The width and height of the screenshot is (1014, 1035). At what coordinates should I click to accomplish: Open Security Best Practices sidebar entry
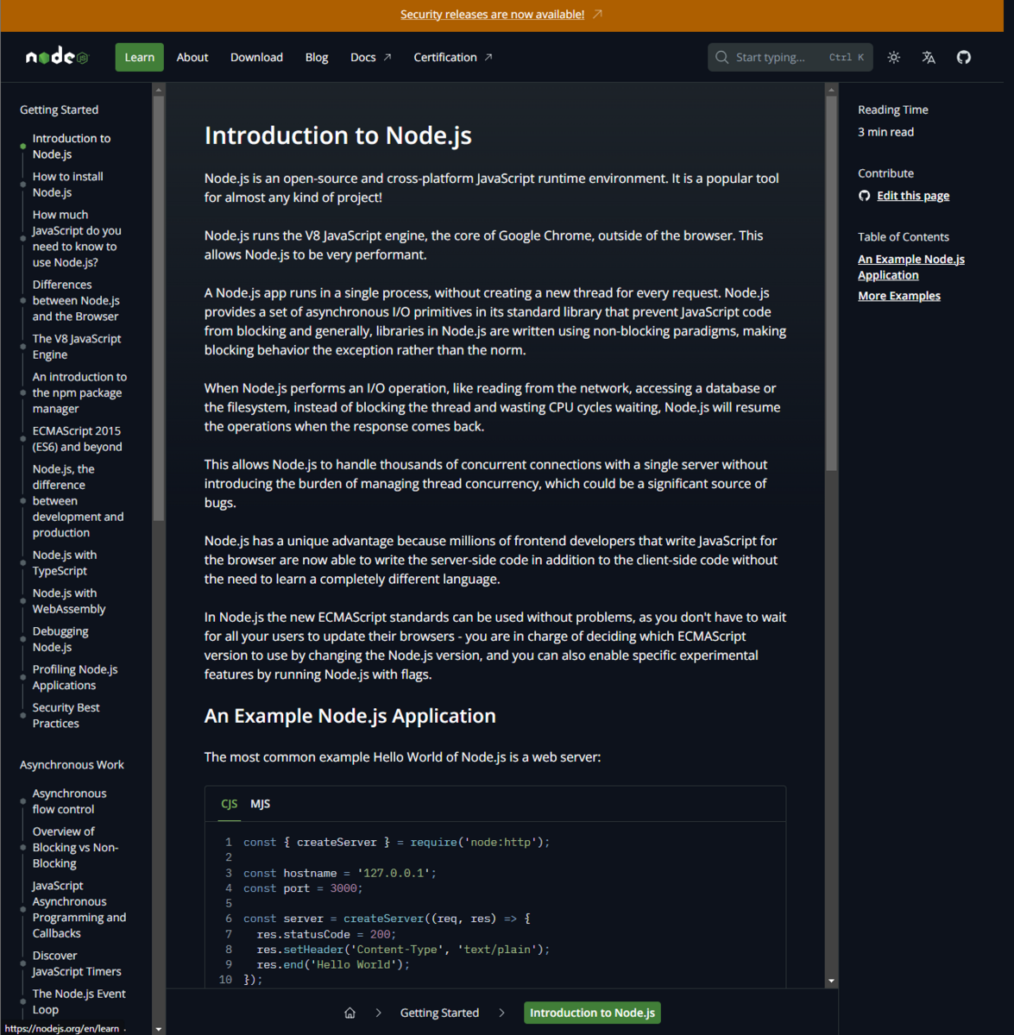[x=66, y=714]
